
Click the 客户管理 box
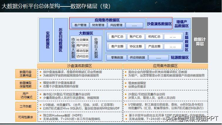80,25
